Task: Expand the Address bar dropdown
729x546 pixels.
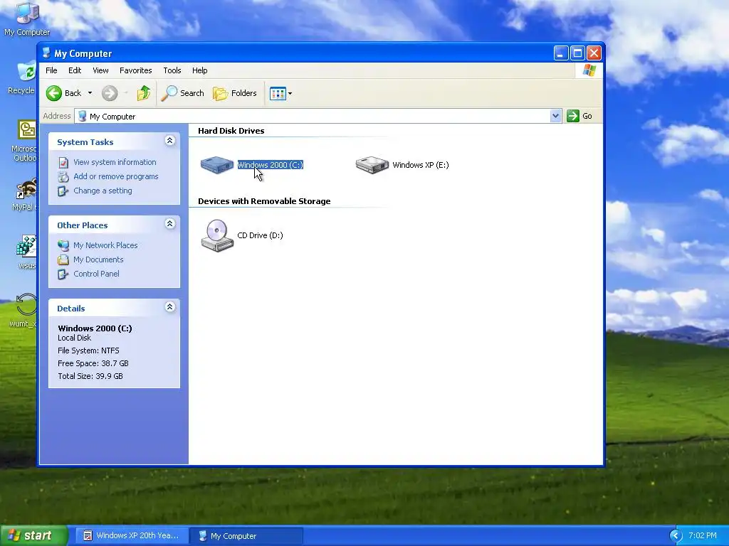Action: point(555,116)
